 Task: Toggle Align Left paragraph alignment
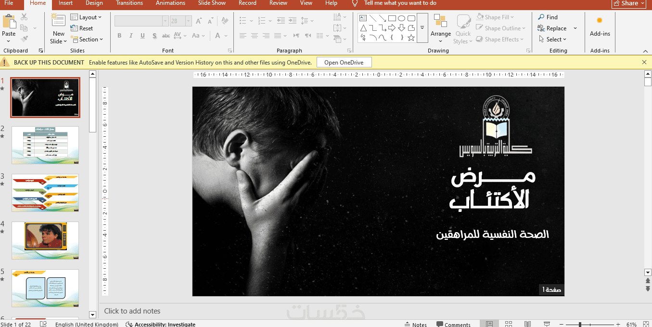[243, 36]
